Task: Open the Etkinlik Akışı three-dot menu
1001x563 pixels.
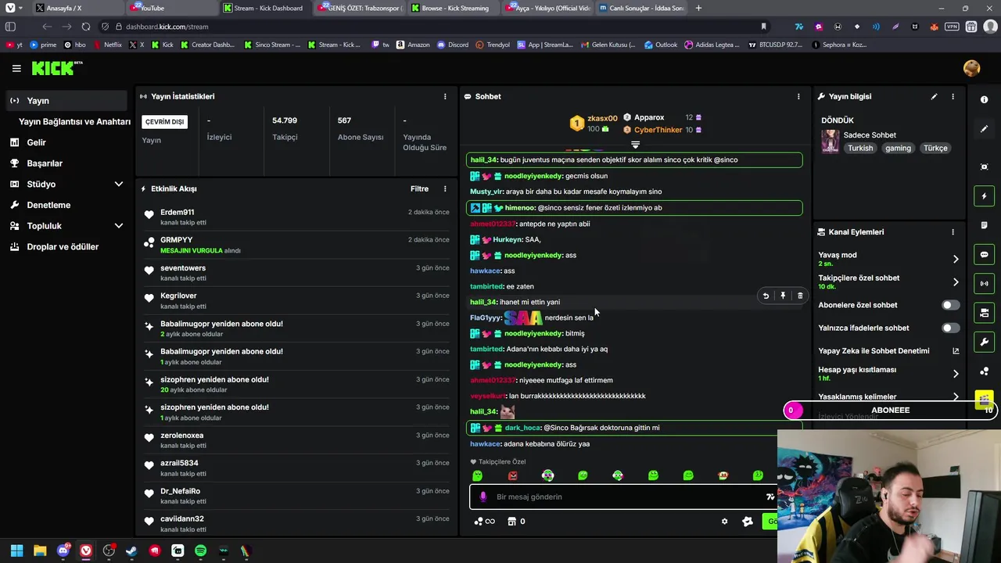Action: pos(445,188)
